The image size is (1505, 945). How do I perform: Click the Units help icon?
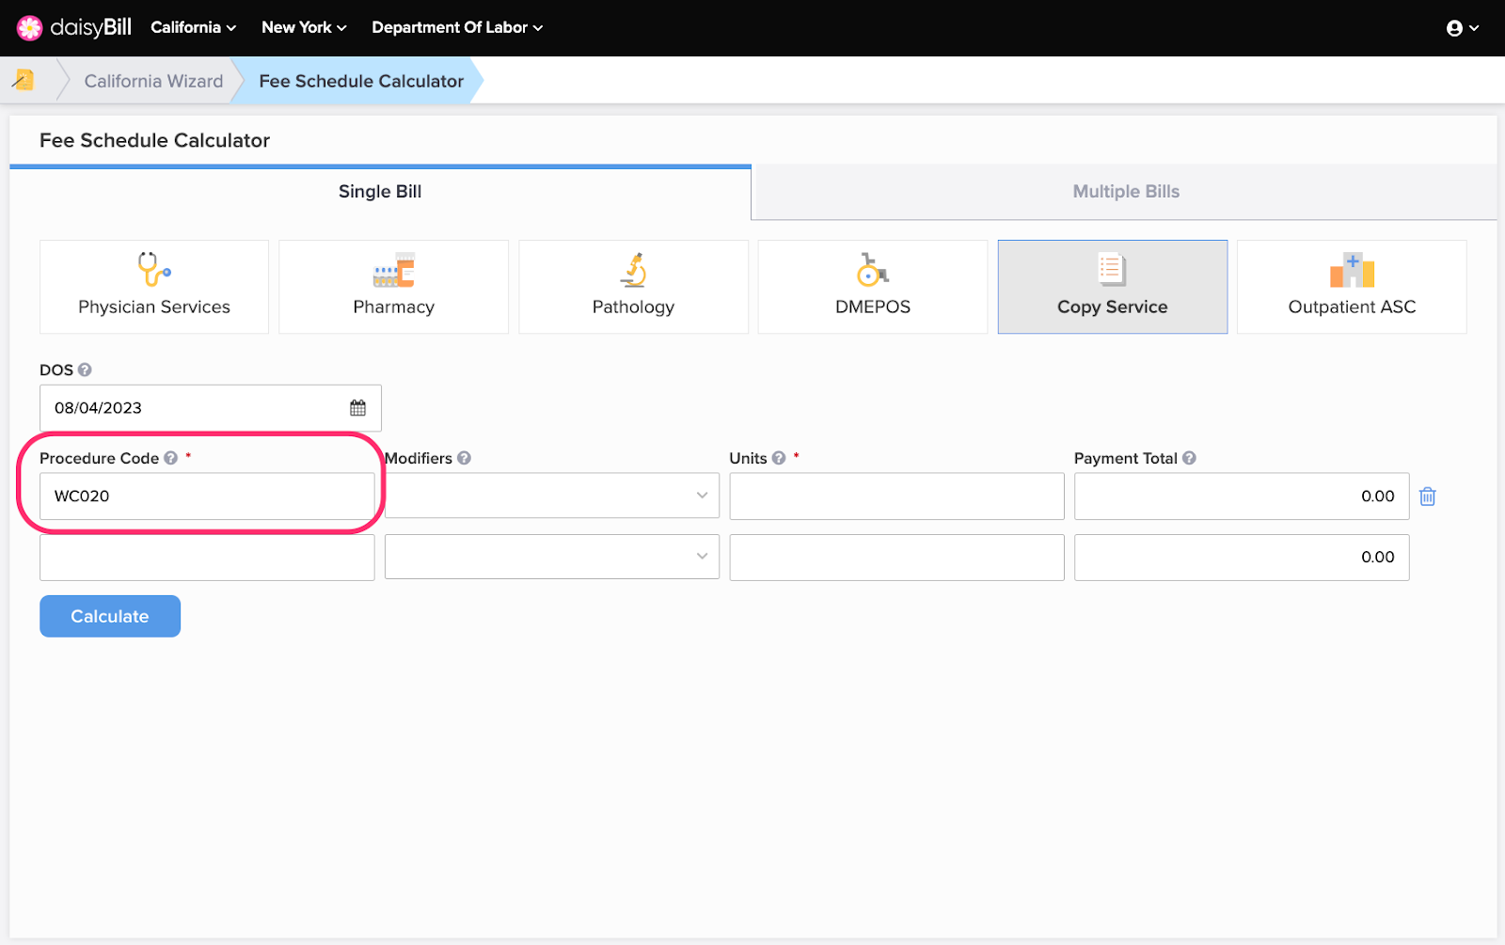tap(779, 458)
